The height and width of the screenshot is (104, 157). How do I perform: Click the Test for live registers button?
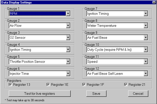(x=40, y=94)
